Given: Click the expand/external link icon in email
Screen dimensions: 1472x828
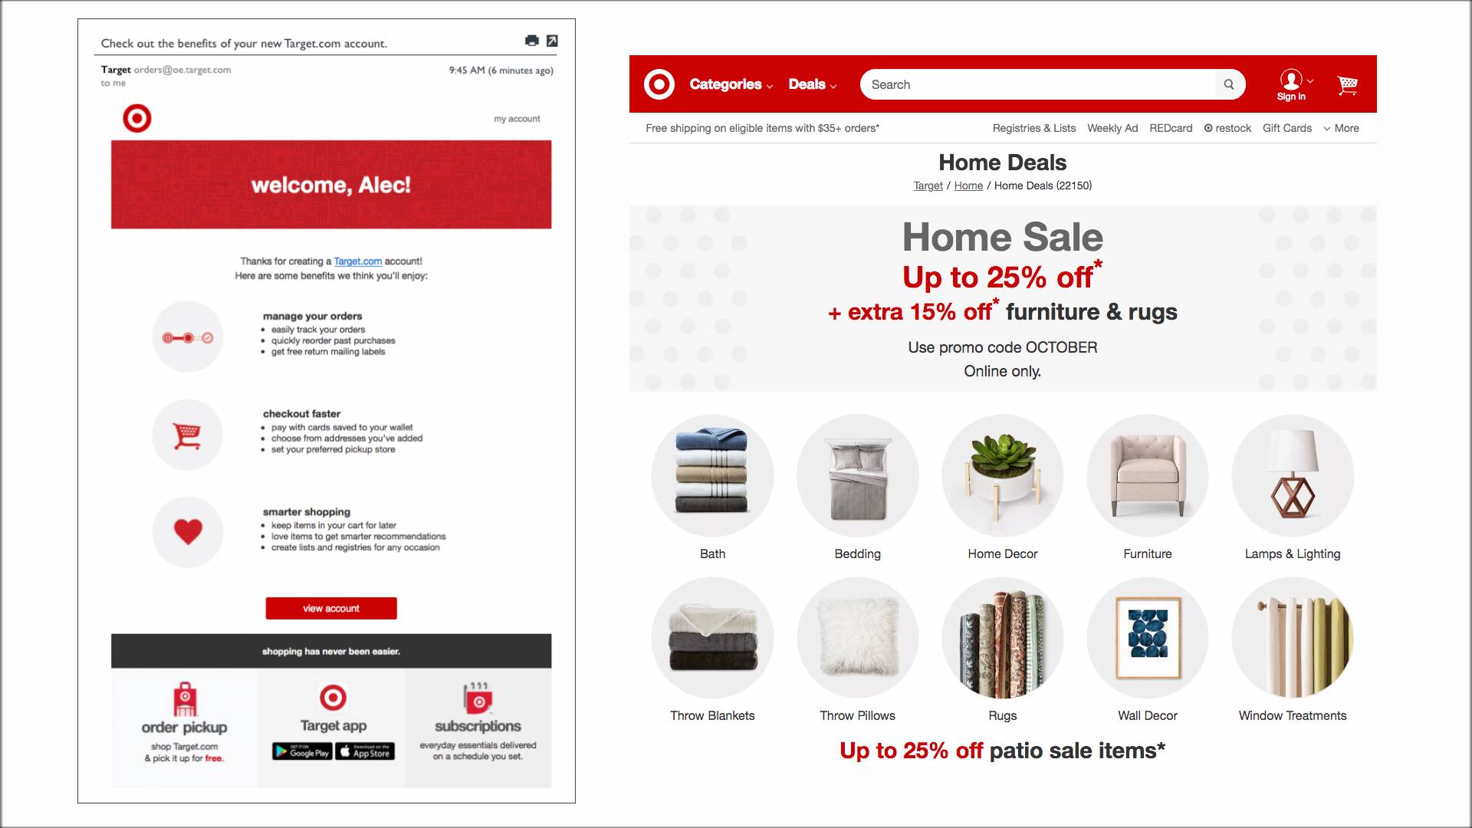Looking at the screenshot, I should (552, 41).
